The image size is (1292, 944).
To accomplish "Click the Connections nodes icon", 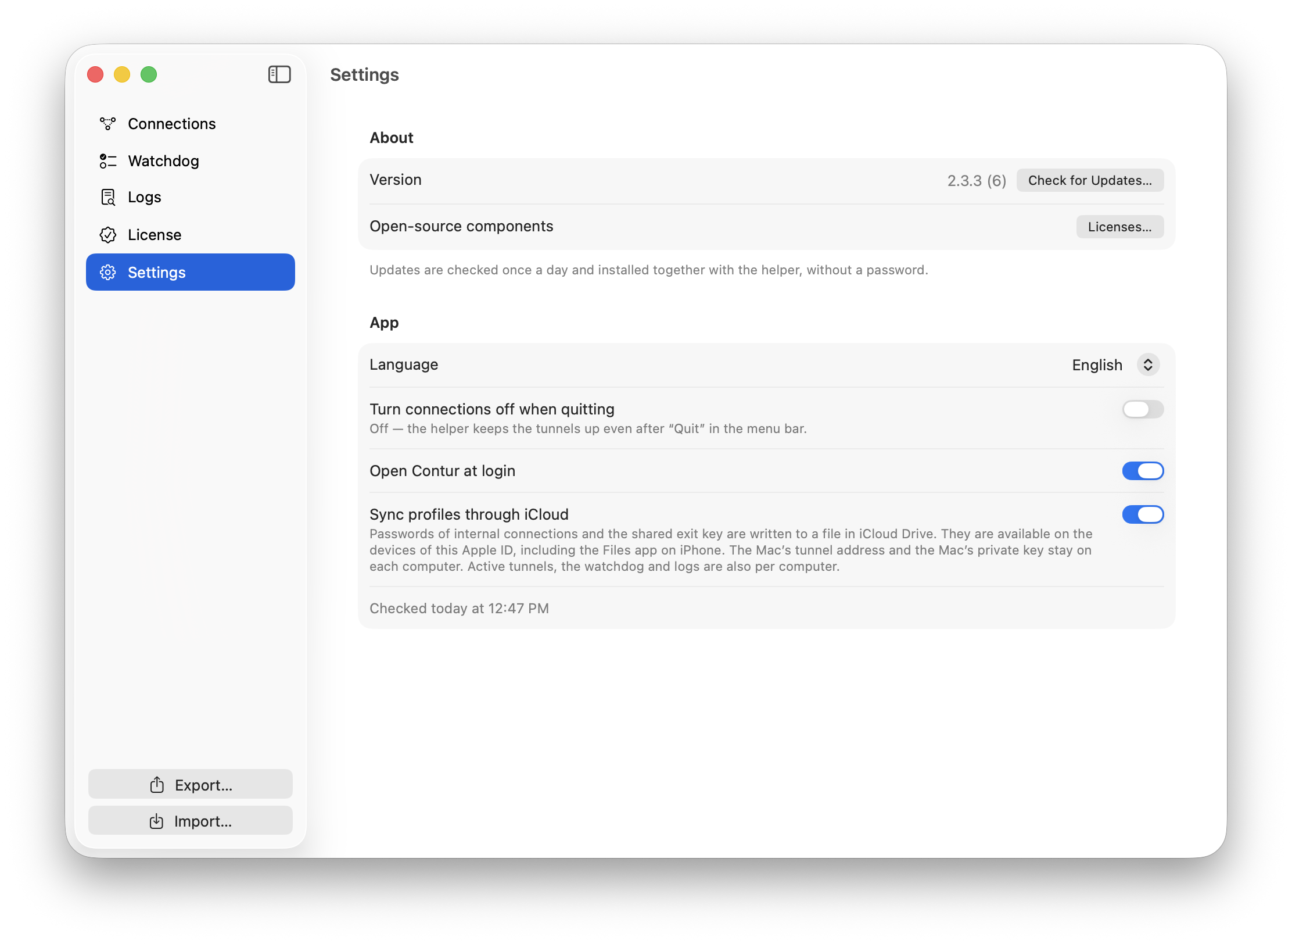I will (108, 124).
